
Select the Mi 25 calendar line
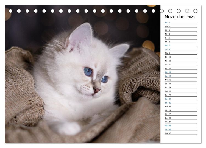(181, 114)
